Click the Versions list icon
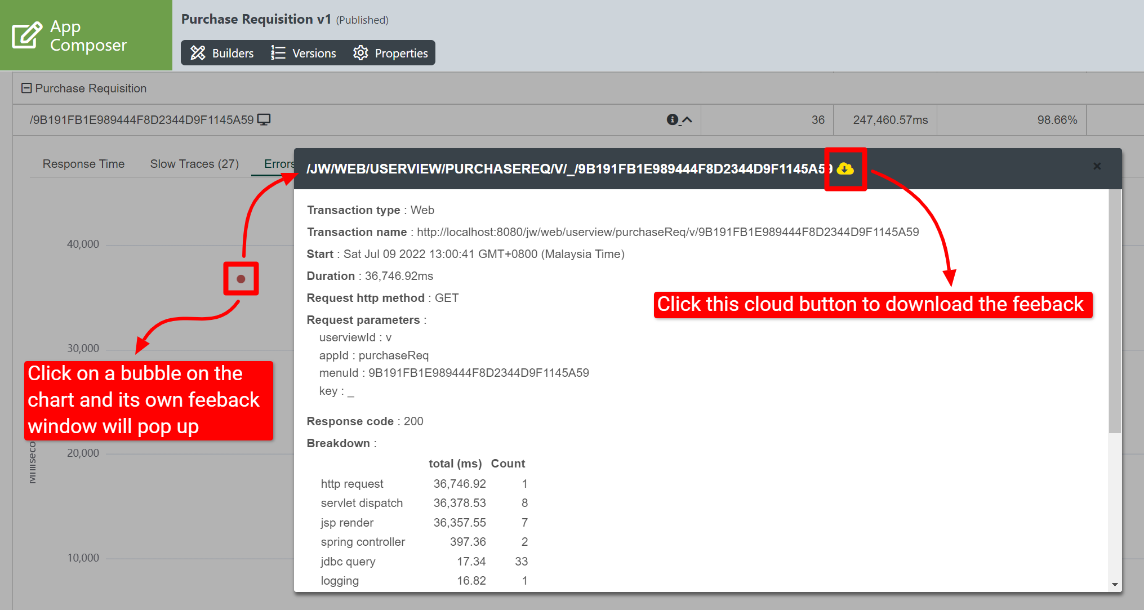1144x610 pixels. [278, 53]
